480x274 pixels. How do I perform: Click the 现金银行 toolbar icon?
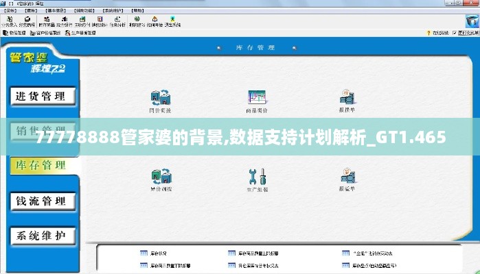coord(65,21)
